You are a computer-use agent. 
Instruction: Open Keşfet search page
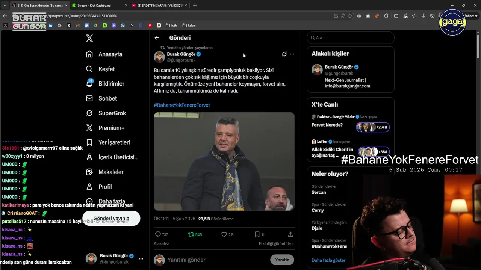[100, 69]
